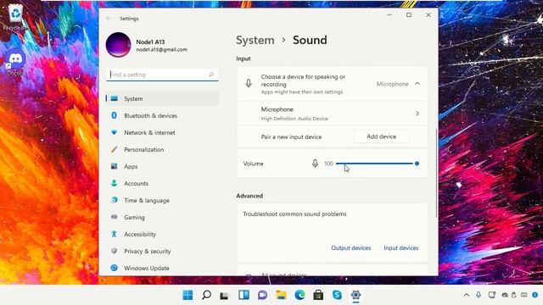Open Task View from taskbar
Screen dimensions: 543x305
click(224, 295)
